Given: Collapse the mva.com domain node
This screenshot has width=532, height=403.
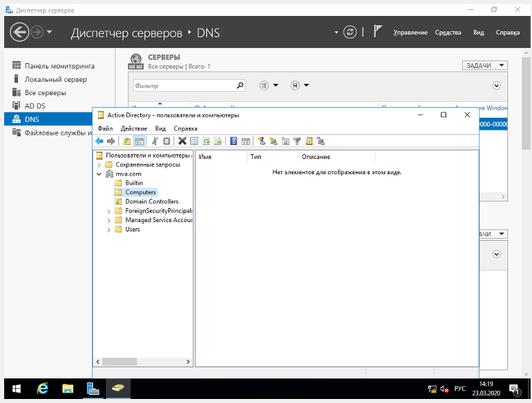Looking at the screenshot, I should [99, 174].
